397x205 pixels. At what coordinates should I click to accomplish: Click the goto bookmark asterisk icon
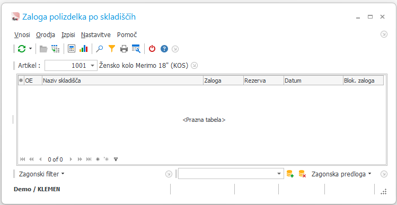pos(106,159)
